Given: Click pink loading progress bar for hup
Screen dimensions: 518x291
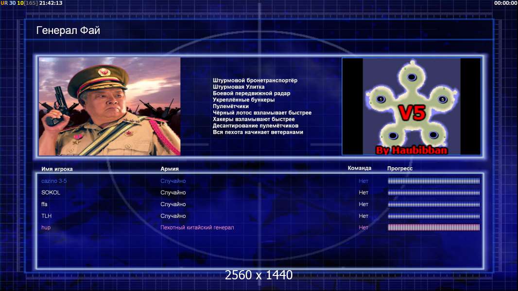Looking at the screenshot, I should (433, 227).
